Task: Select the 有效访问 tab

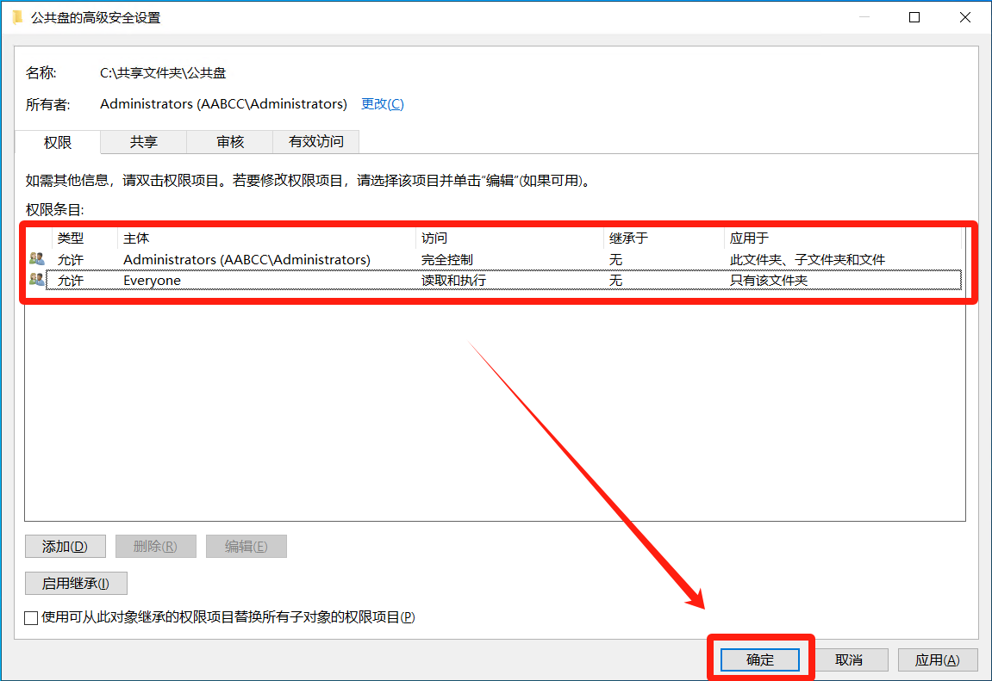Action: click(x=315, y=142)
